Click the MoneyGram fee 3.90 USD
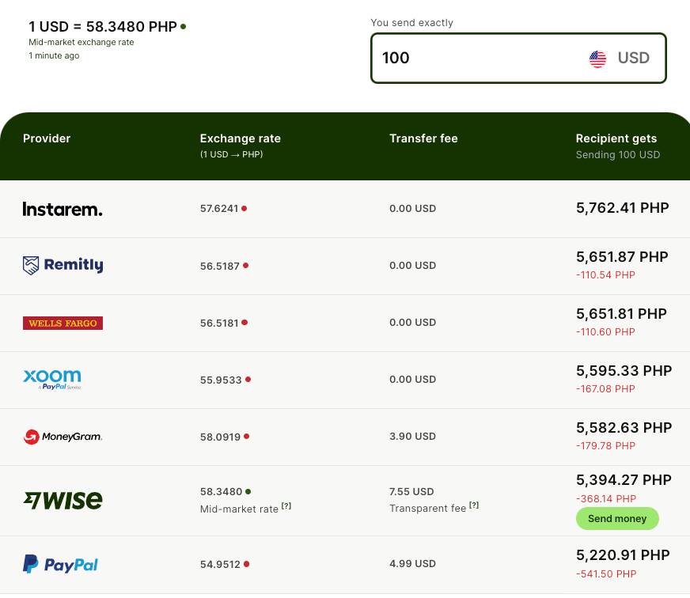690x598 pixels. [413, 436]
